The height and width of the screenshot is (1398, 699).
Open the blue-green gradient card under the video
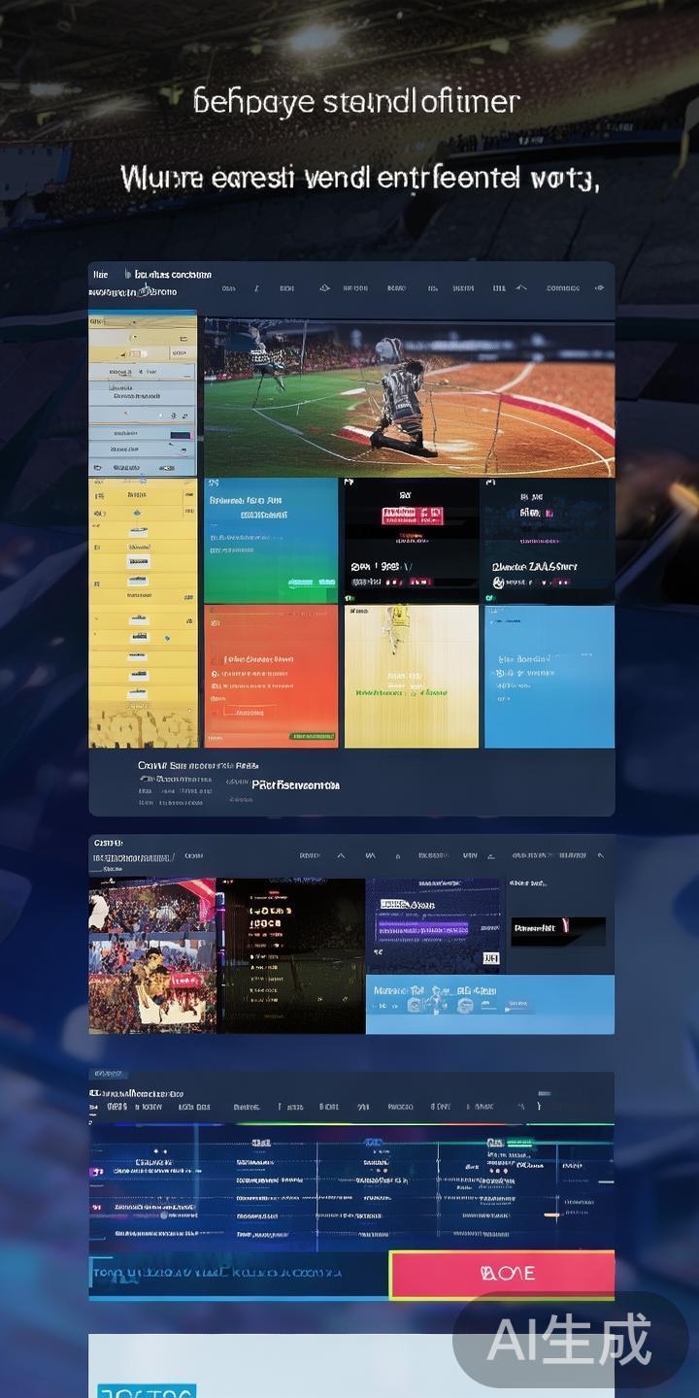tap(271, 540)
